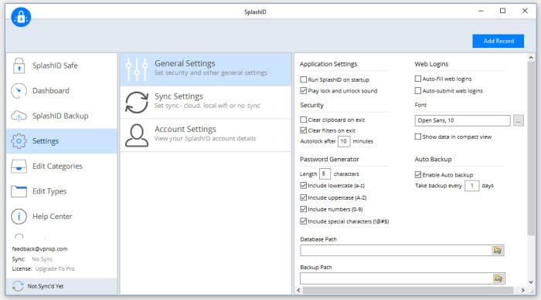Open the Account Settings section
Screen dimensions: 541x300
(206, 135)
